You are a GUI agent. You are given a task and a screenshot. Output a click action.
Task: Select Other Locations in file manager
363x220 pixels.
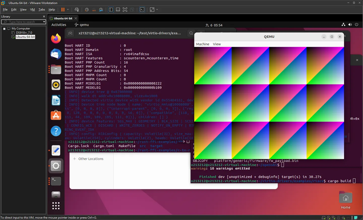[91, 159]
